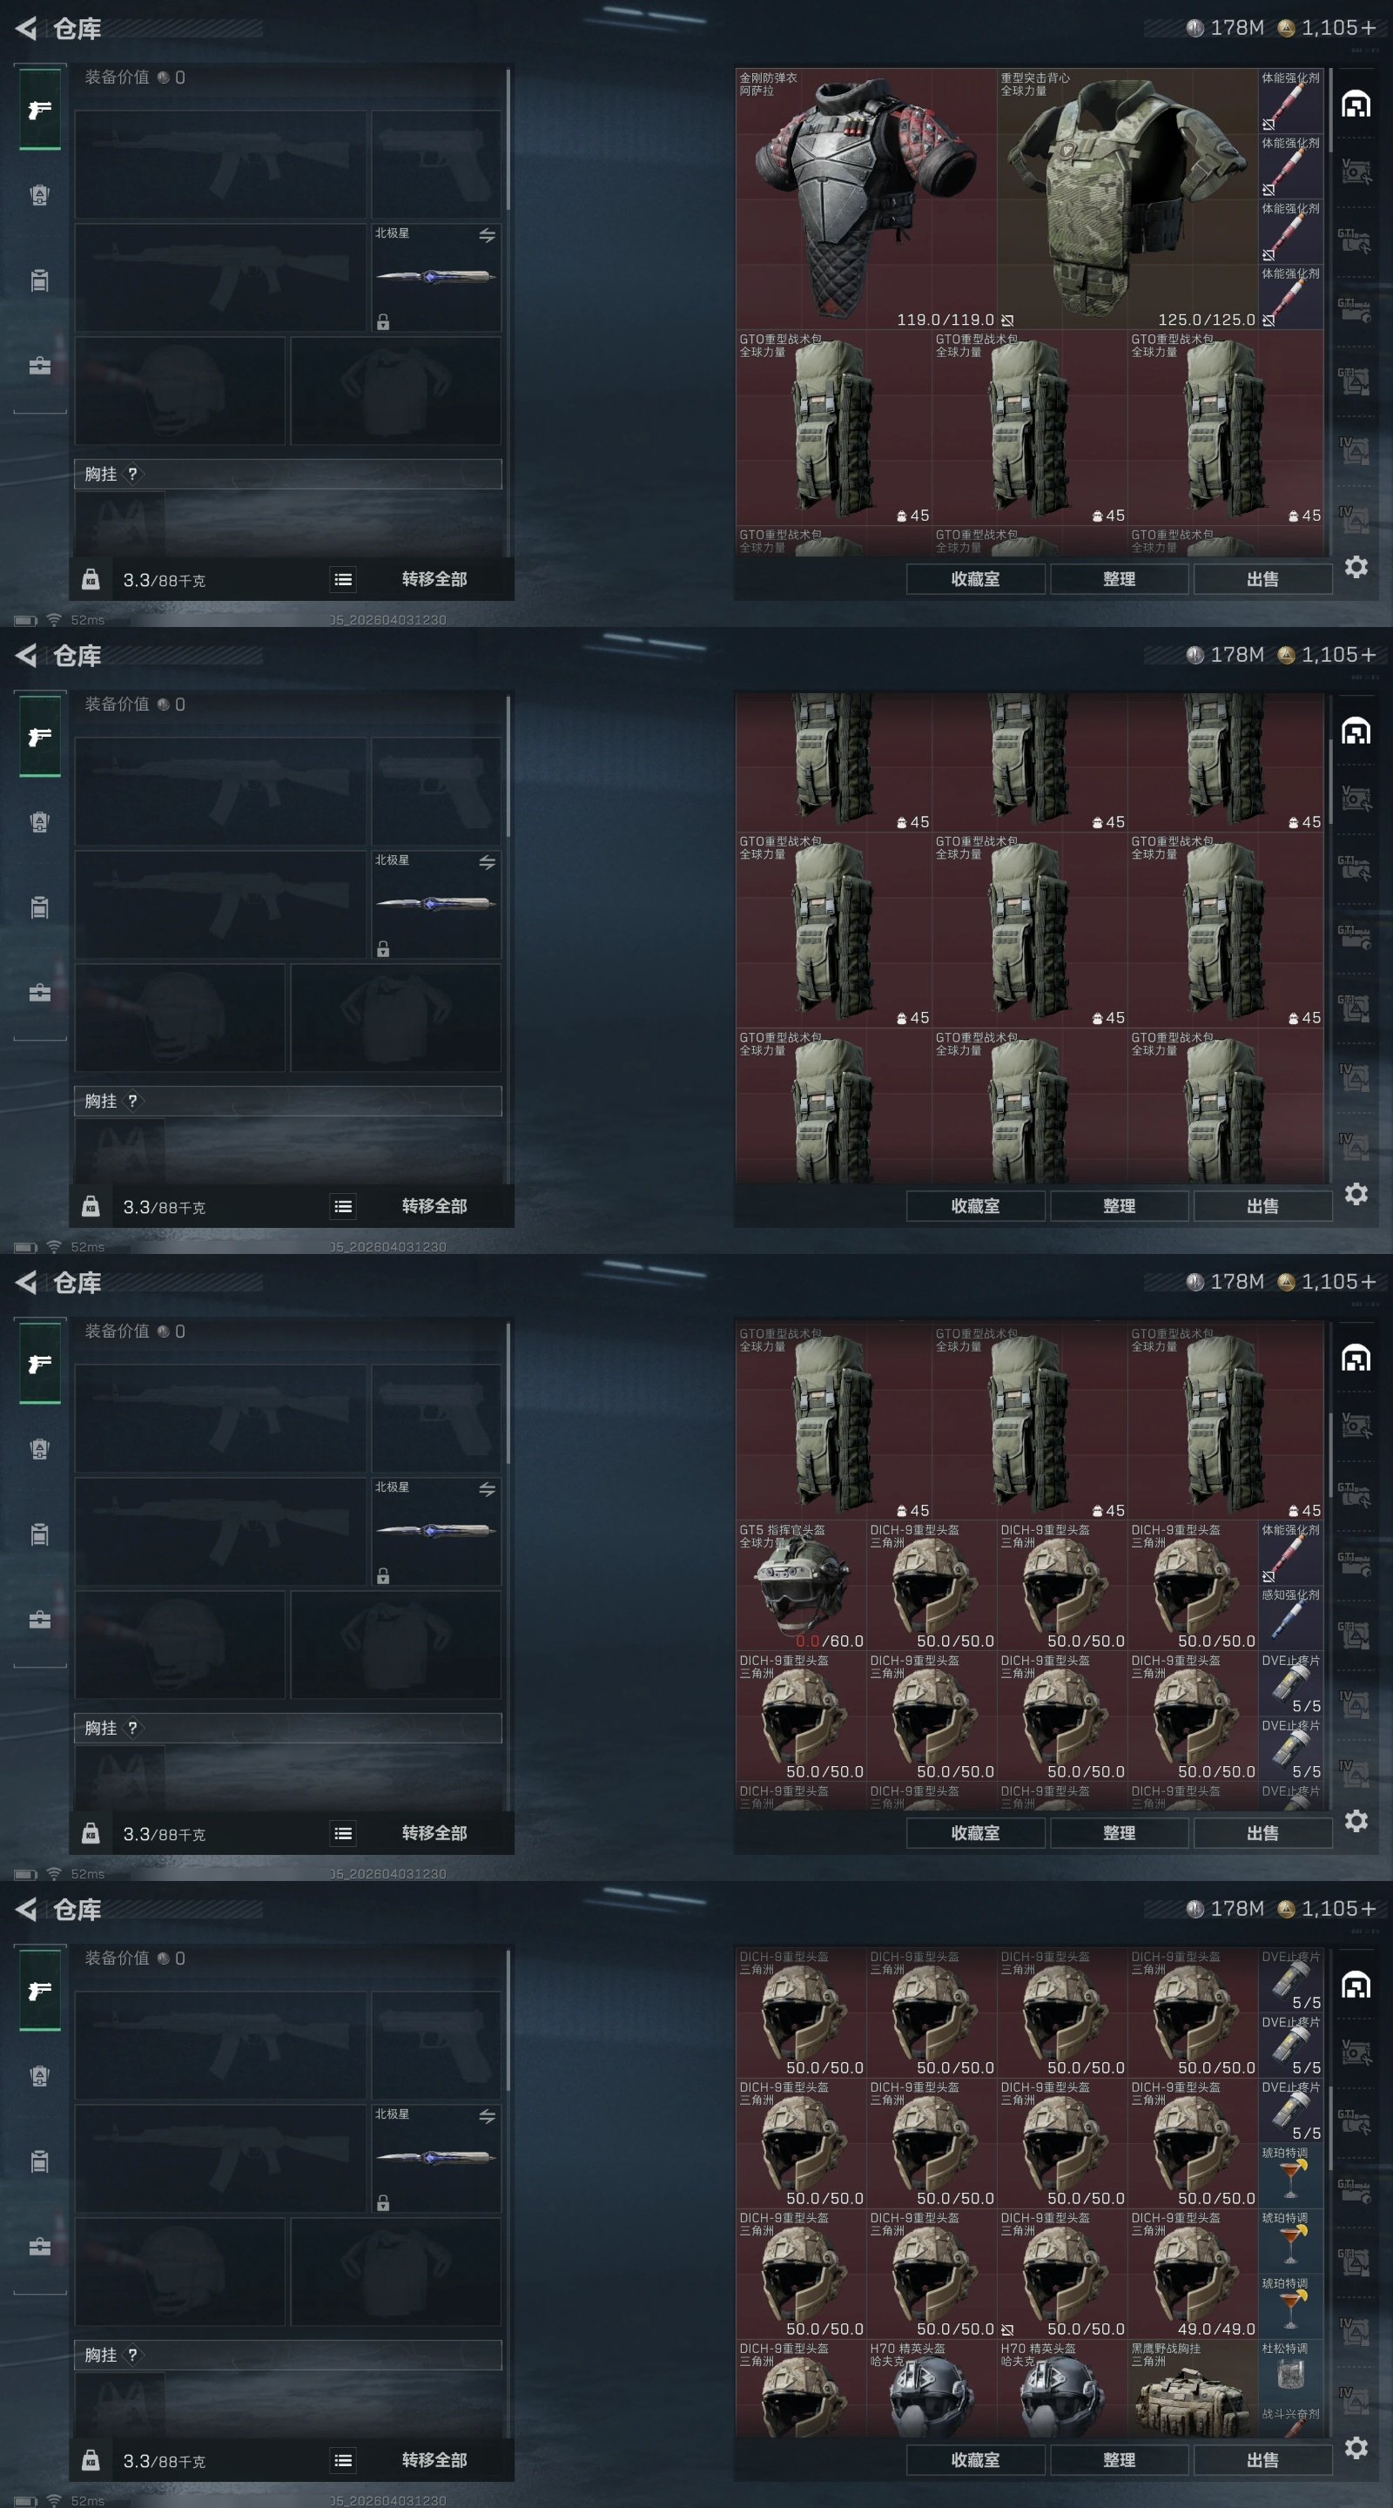Select the 黑鹰野战胸挂 chest rig
This screenshot has width=1393, height=2508.
[x=1193, y=2390]
